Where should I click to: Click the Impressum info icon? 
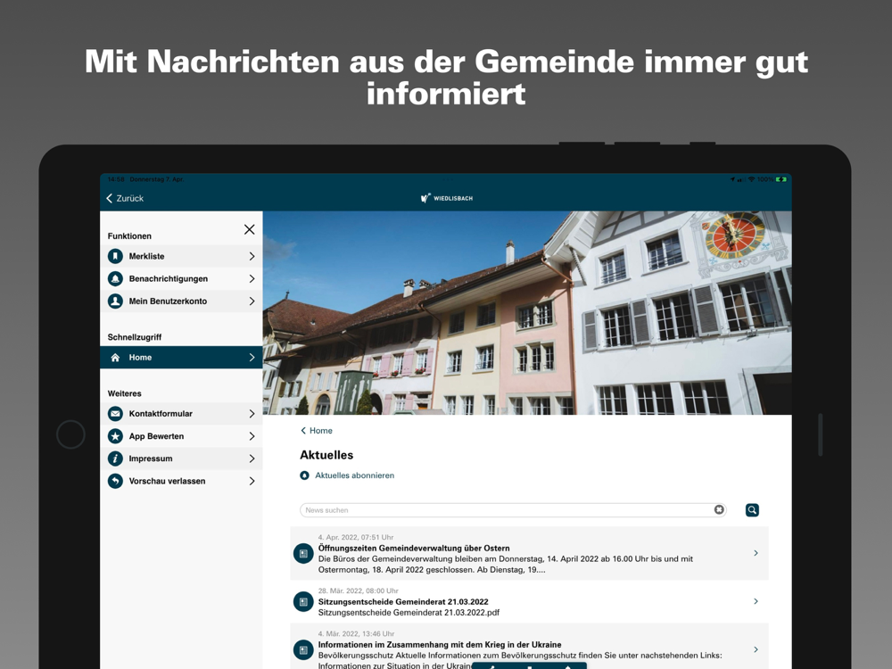(x=115, y=458)
